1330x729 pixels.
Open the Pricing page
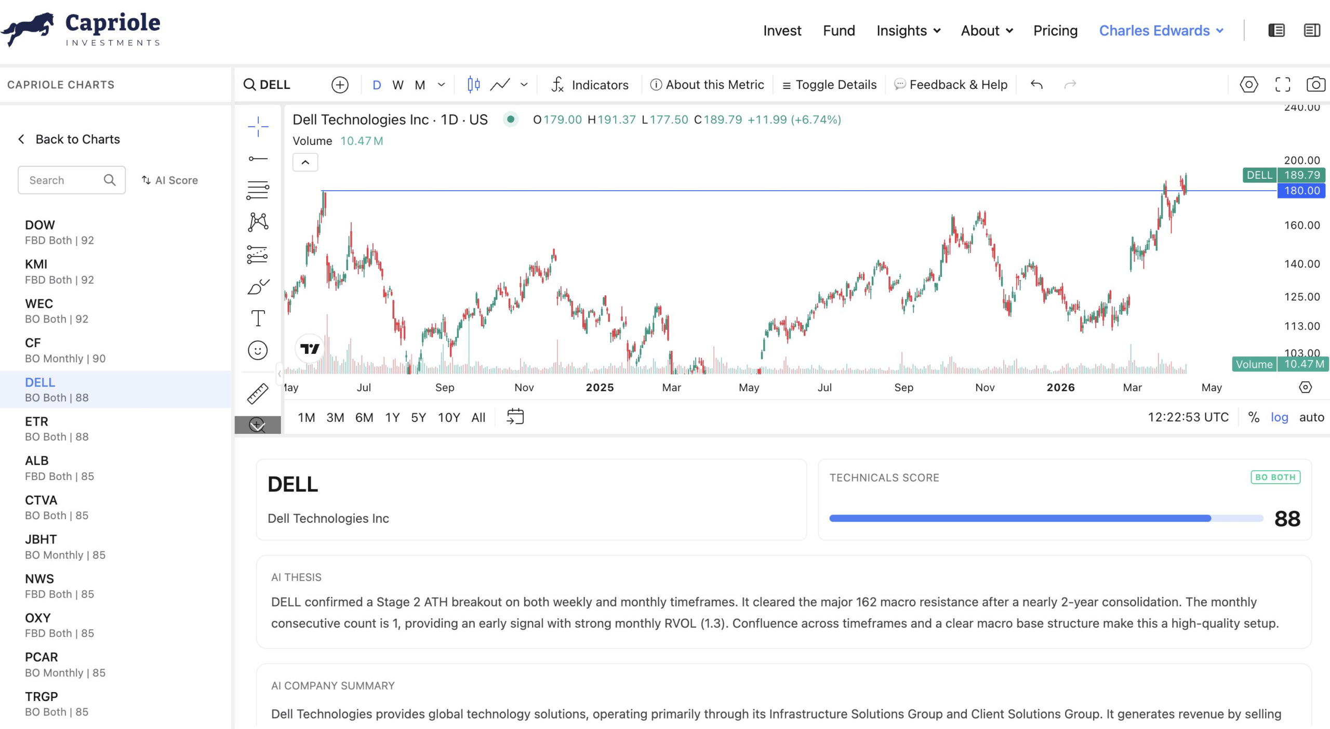click(1055, 31)
